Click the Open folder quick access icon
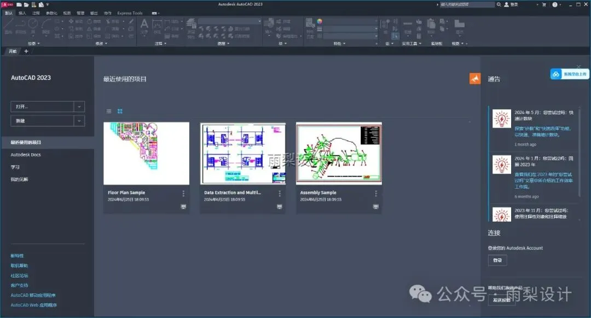This screenshot has width=591, height=318. 26,4
